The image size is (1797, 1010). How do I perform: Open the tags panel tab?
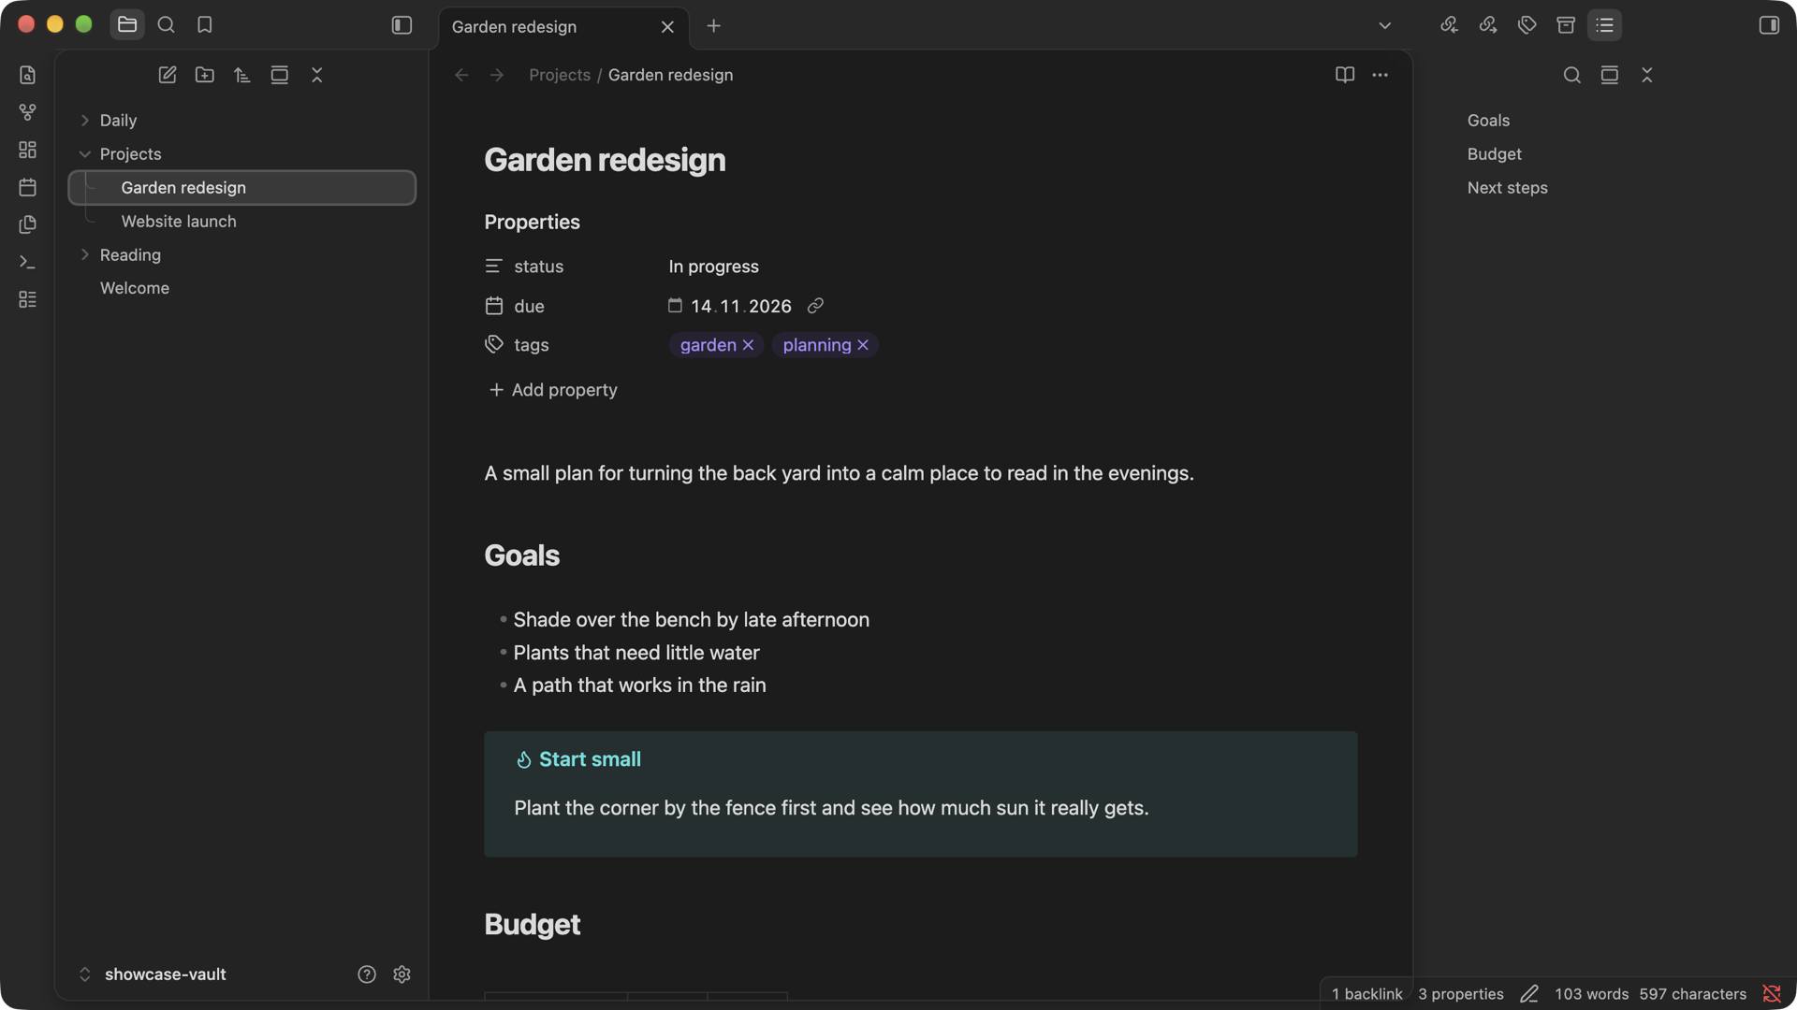[1527, 25]
